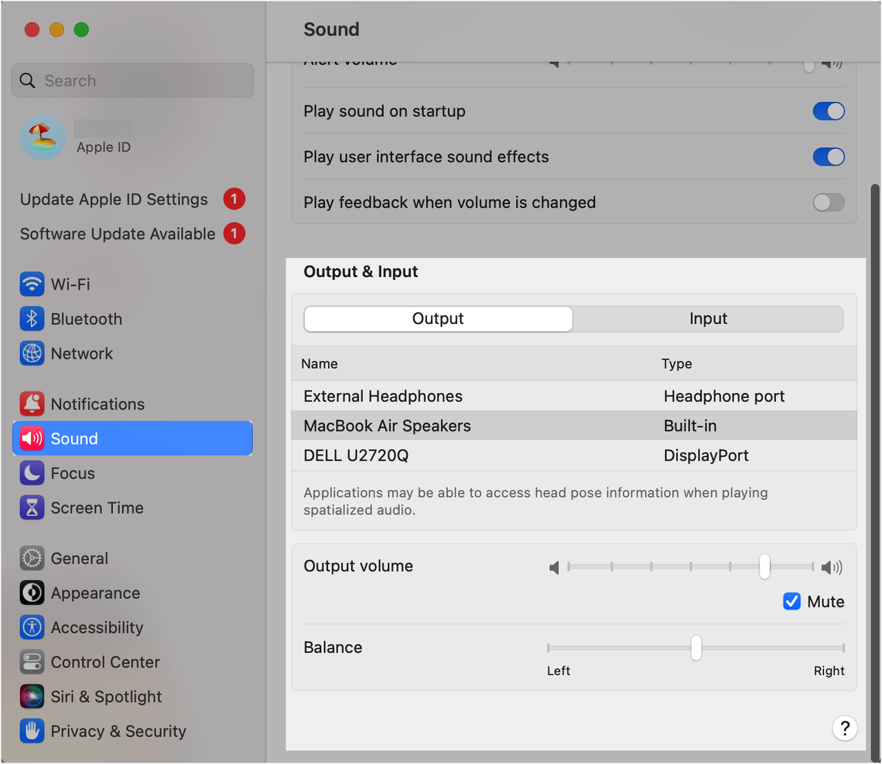This screenshot has height=764, width=882.
Task: Open Siri & Spotlight icon
Action: (32, 696)
